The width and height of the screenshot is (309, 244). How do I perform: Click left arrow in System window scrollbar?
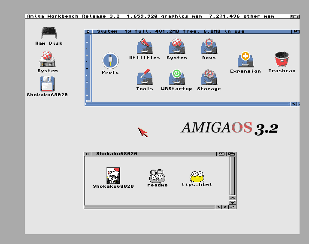pyautogui.click(x=294, y=104)
